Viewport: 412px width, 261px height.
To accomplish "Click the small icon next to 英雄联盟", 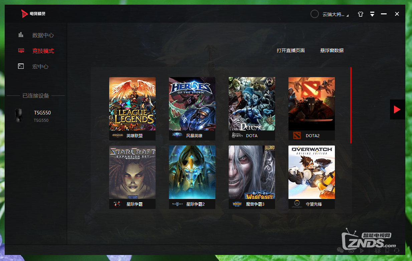I will 117,136.
